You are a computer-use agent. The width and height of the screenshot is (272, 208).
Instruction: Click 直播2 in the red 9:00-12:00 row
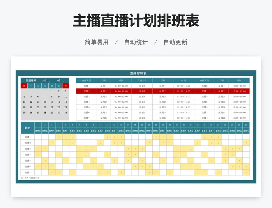tap(87, 91)
